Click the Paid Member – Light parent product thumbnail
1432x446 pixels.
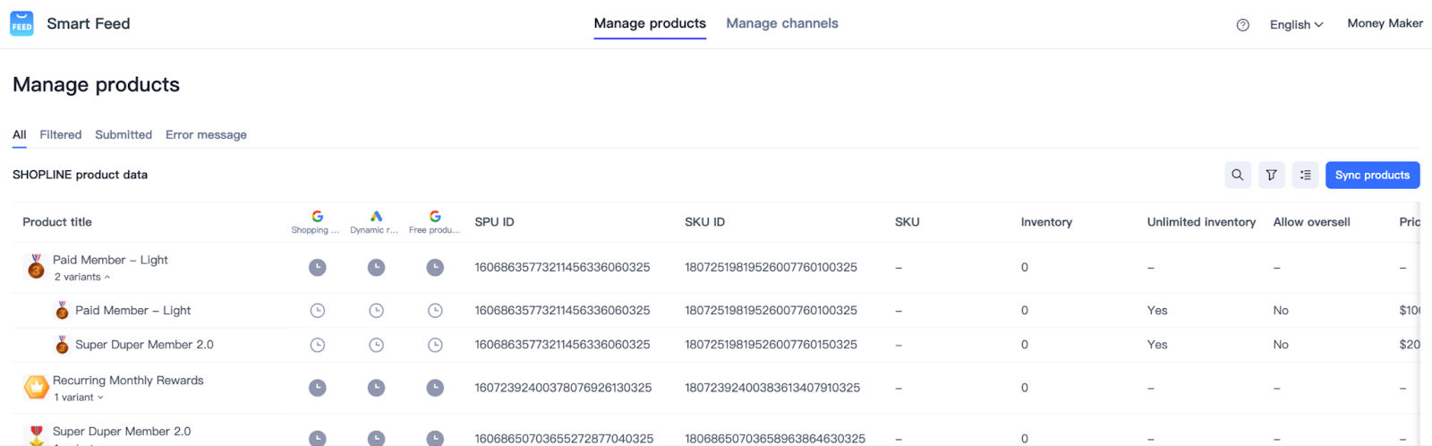pyautogui.click(x=36, y=267)
